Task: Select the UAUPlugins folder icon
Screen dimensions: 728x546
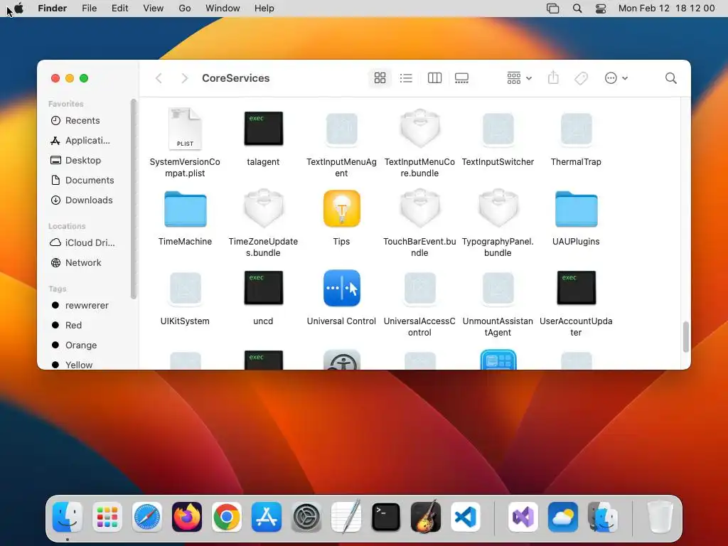Action: click(576, 208)
